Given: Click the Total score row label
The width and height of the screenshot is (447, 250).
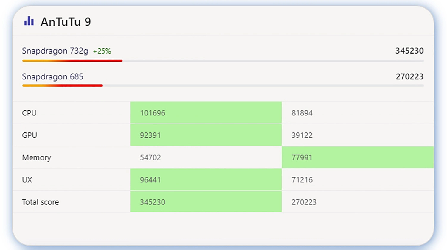Looking at the screenshot, I should pyautogui.click(x=40, y=202).
